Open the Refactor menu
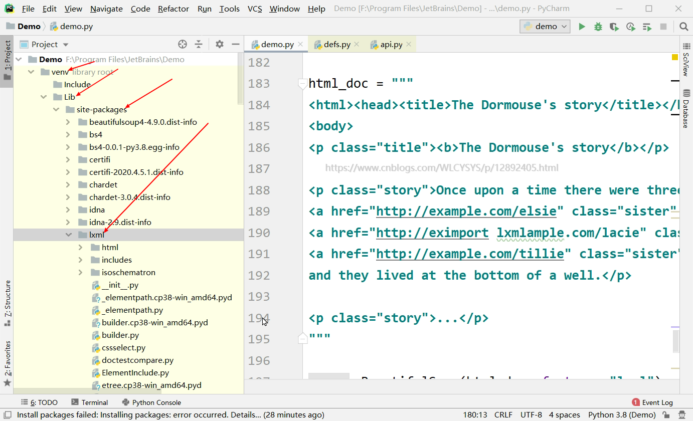The height and width of the screenshot is (421, 693). pos(173,9)
